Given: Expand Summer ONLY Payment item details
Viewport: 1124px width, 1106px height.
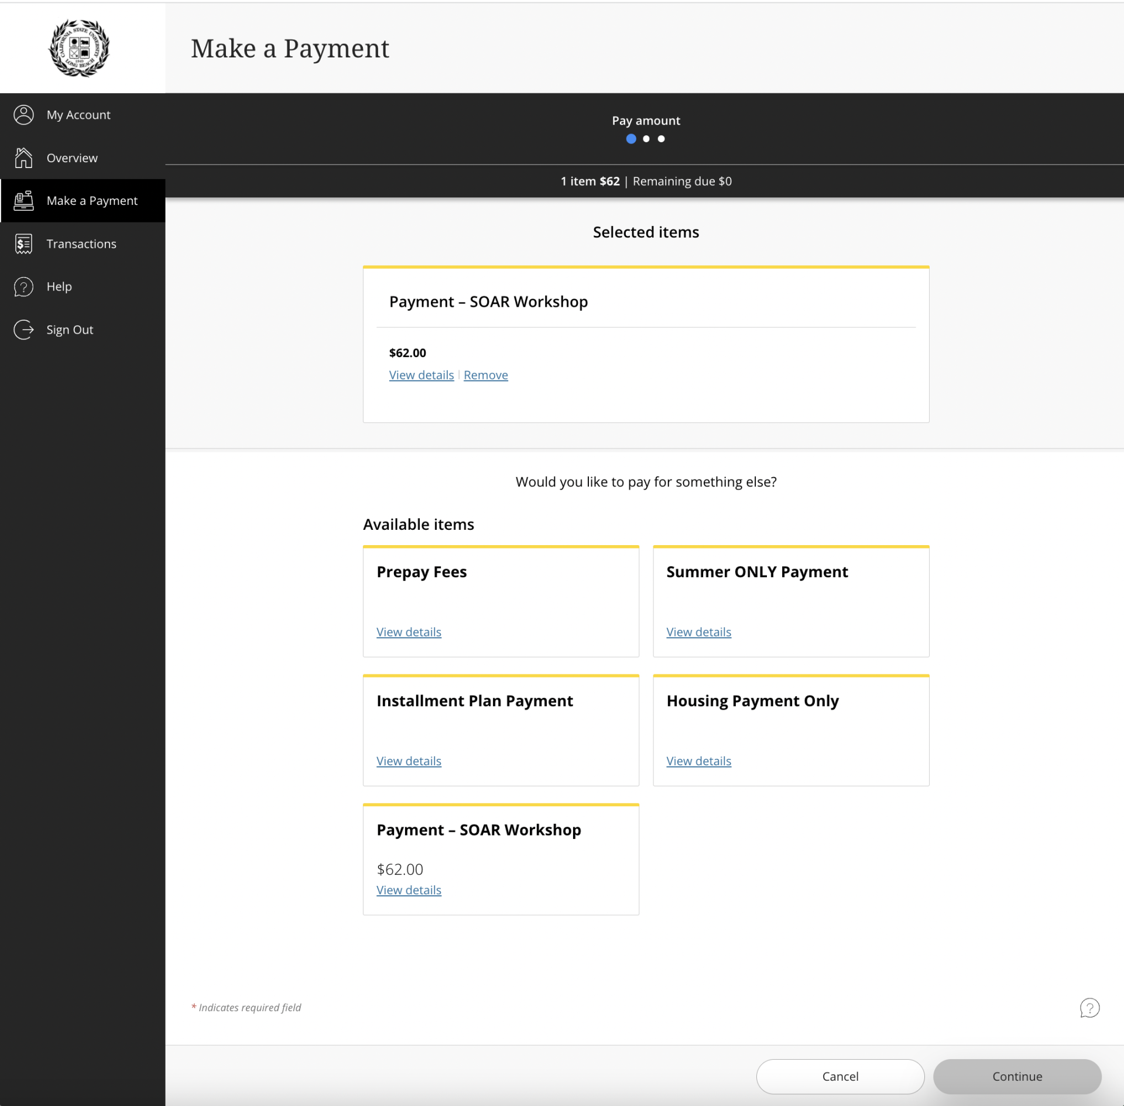Looking at the screenshot, I should click(698, 632).
